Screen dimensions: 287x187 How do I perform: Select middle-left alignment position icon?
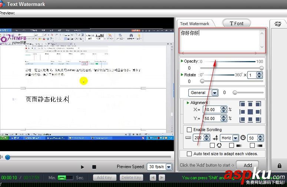(x=242, y=112)
